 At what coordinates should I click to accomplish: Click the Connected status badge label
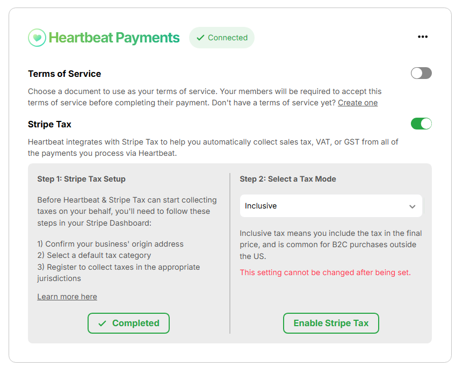click(222, 38)
